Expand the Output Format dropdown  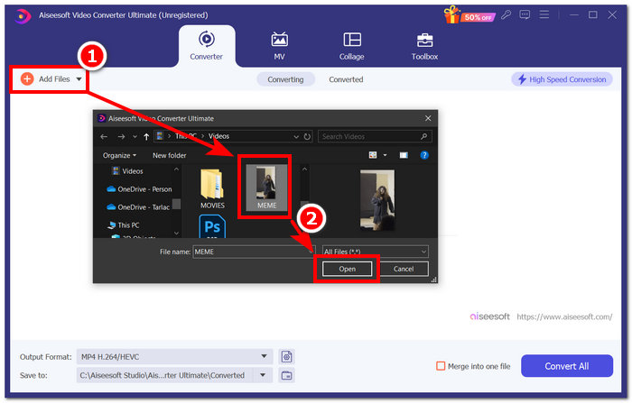(264, 356)
